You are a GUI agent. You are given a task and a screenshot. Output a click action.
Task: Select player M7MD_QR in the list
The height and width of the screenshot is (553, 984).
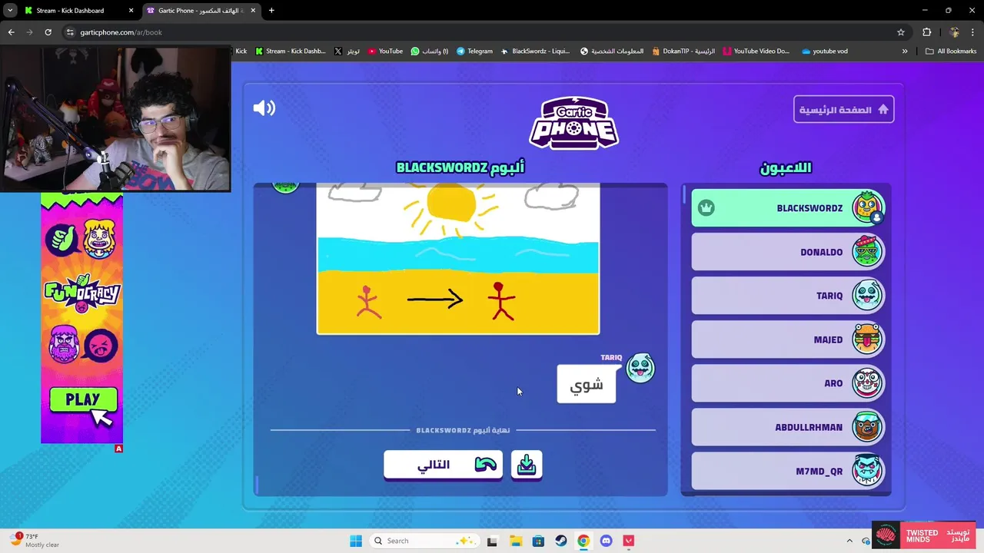point(788,471)
